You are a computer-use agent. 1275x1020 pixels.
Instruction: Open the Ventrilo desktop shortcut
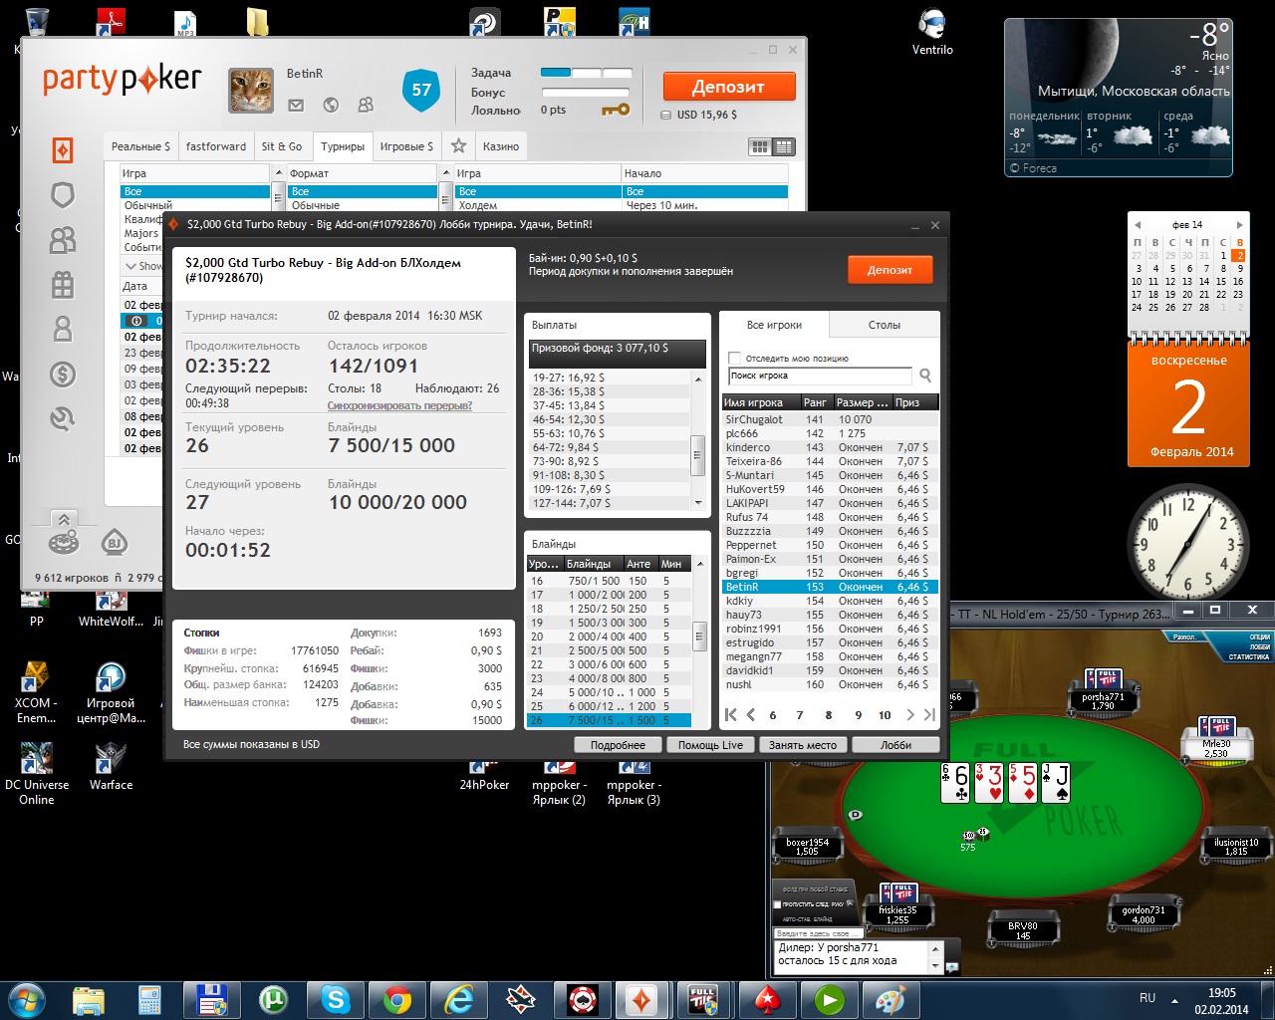[932, 32]
